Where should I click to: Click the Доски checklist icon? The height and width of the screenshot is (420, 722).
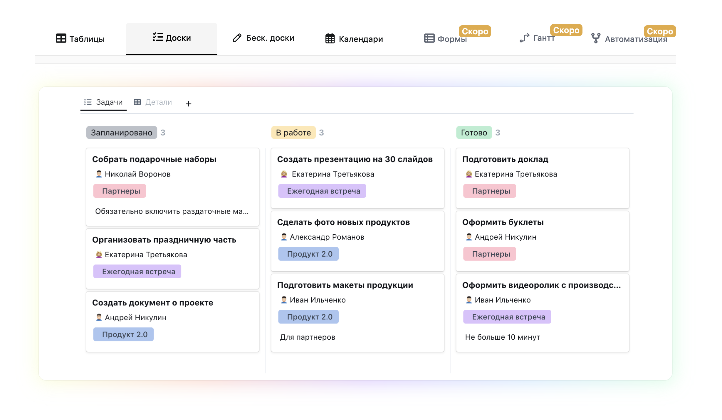coord(157,37)
